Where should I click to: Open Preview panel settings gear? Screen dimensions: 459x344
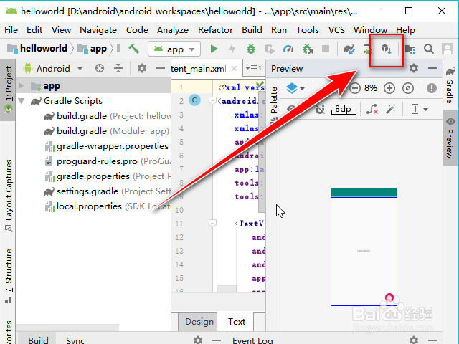pos(414,69)
